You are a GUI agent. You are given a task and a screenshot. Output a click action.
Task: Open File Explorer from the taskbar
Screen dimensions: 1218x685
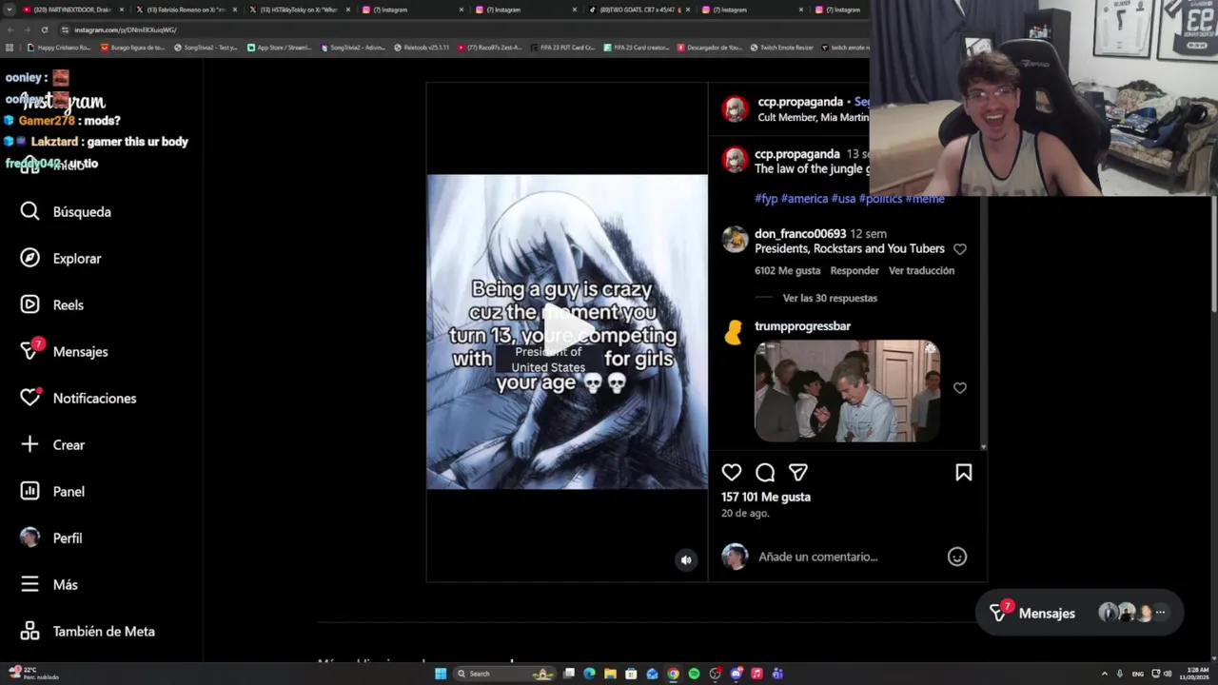pyautogui.click(x=610, y=674)
